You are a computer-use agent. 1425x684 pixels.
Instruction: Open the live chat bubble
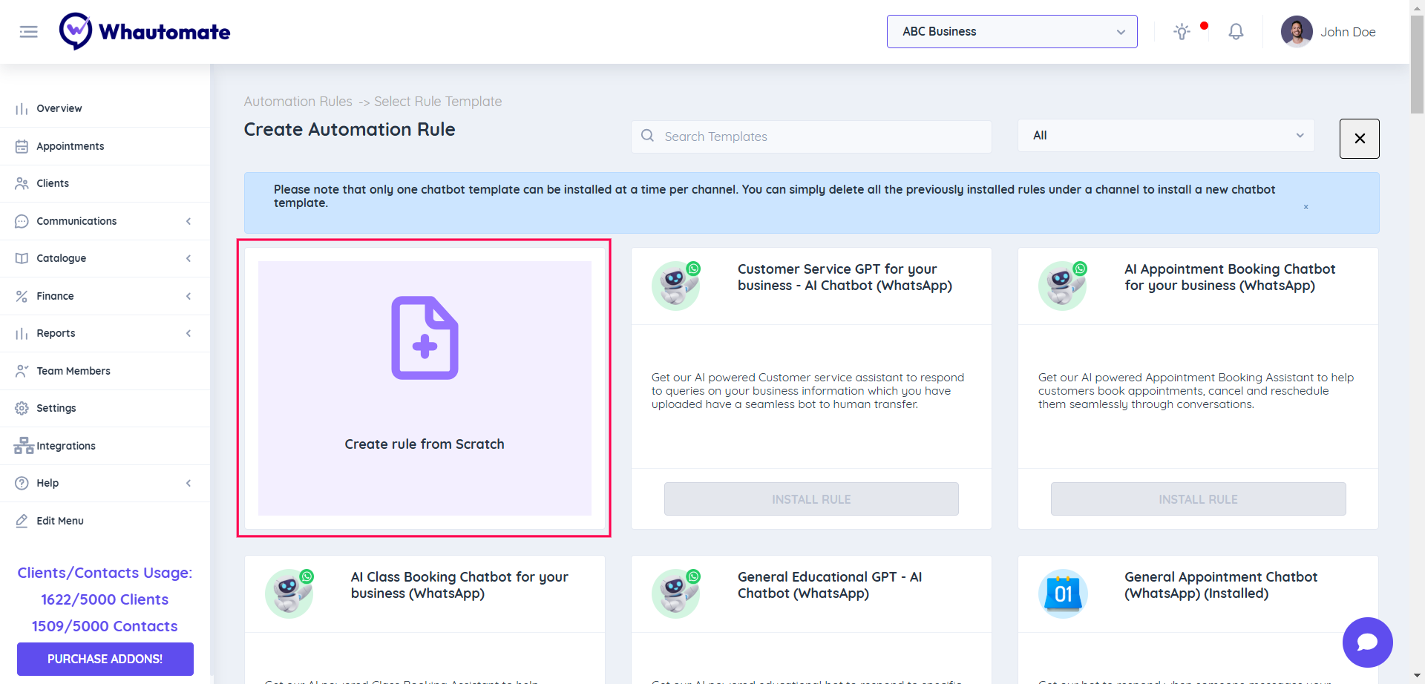pos(1367,642)
